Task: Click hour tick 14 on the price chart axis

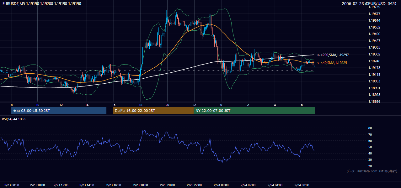Action: pos(87,105)
